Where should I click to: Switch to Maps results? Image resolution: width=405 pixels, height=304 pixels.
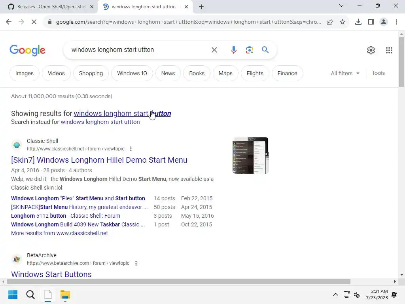(x=225, y=73)
